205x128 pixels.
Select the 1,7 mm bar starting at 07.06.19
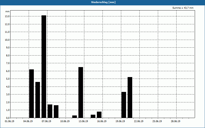[50, 111]
